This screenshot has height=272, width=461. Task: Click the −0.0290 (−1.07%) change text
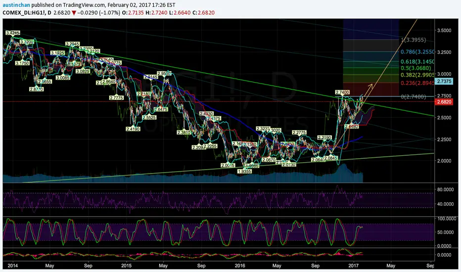coord(99,13)
